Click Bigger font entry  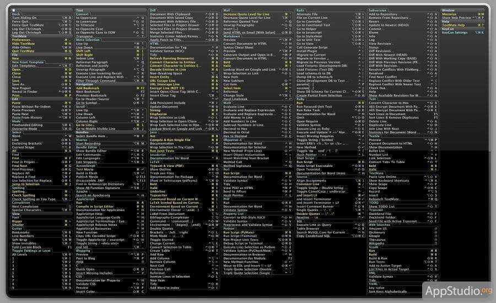(17, 221)
